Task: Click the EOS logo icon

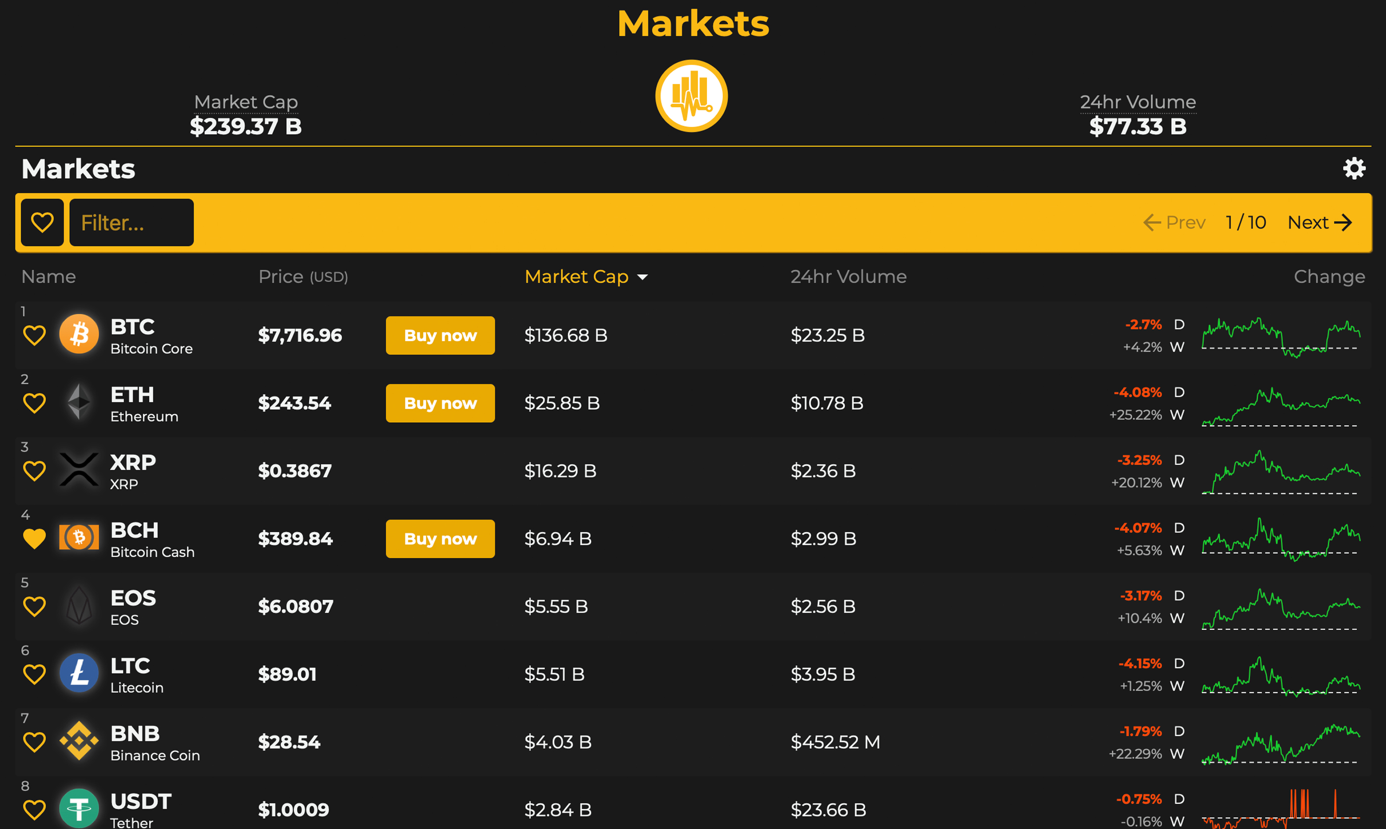Action: pyautogui.click(x=79, y=605)
